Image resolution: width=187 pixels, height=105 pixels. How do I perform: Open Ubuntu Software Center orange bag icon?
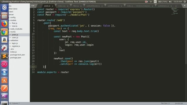pos(4,80)
